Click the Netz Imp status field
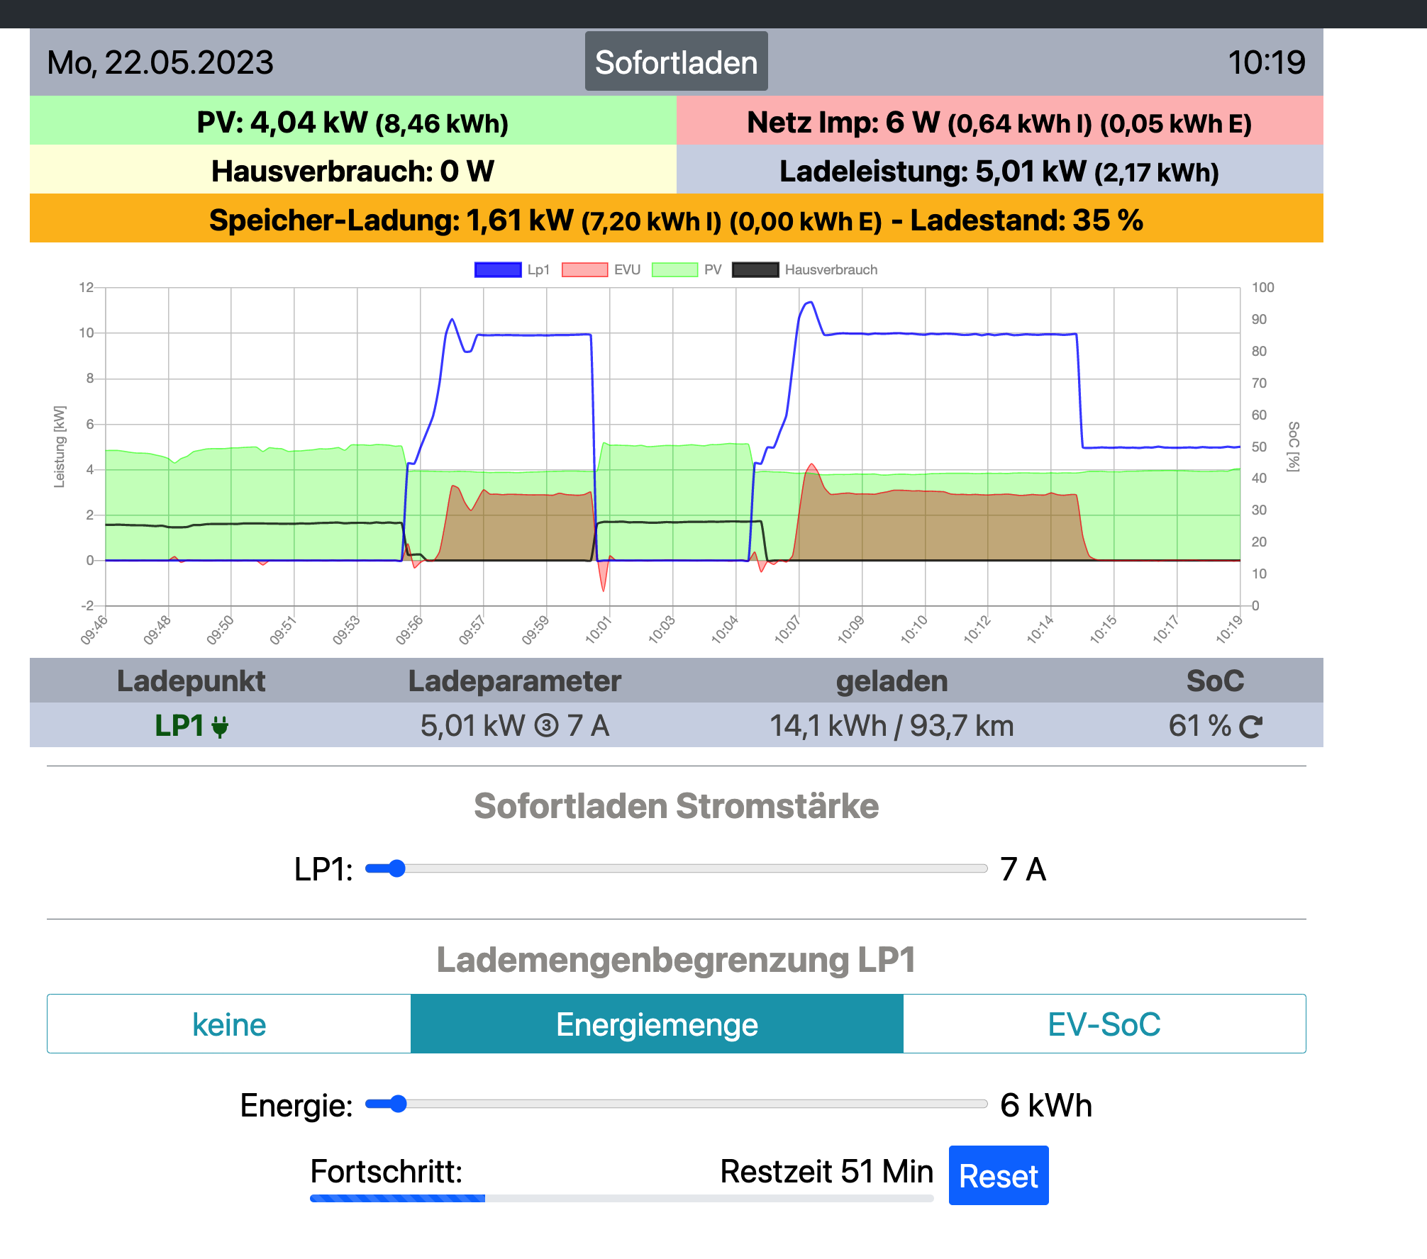Screen dimensions: 1427x1259 (x=999, y=122)
